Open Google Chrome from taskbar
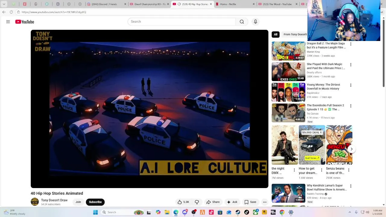Screen dimensions: 386x217 (282, 212)
